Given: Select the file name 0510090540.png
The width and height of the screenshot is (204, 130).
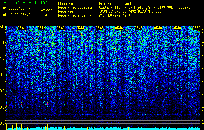Looking at the screenshot, I should [17, 8].
